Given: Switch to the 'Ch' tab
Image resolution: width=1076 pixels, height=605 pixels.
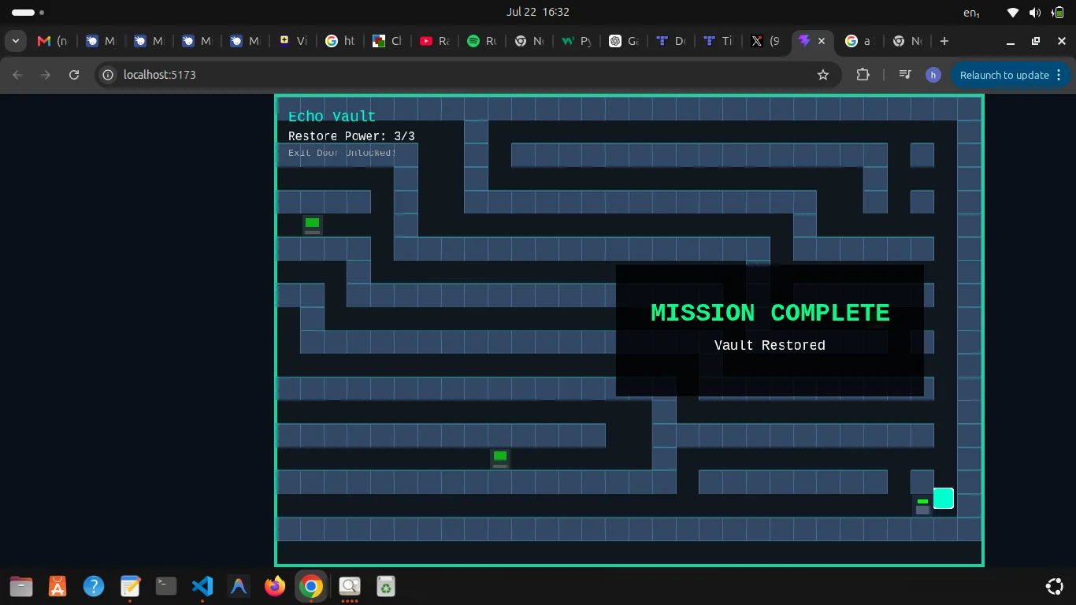Looking at the screenshot, I should [x=387, y=41].
